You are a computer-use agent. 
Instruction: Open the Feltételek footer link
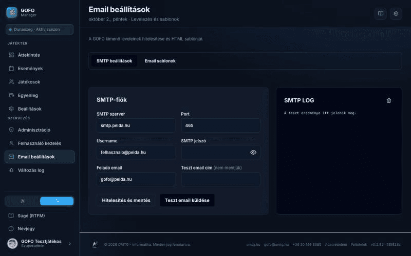point(359,245)
